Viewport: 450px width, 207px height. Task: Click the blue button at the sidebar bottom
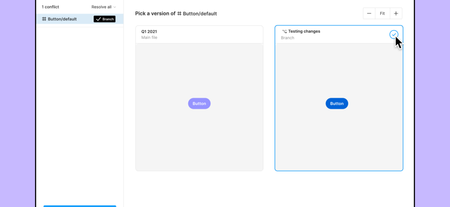click(x=80, y=205)
